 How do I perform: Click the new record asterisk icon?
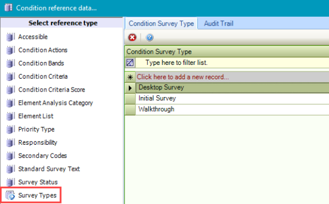pos(130,77)
